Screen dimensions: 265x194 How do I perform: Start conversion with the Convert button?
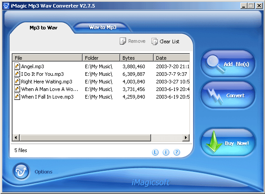pos(227,95)
